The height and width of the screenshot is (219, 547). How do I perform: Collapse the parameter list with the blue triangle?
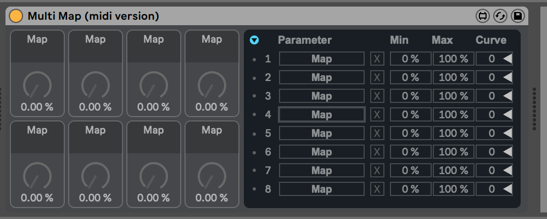tap(254, 40)
